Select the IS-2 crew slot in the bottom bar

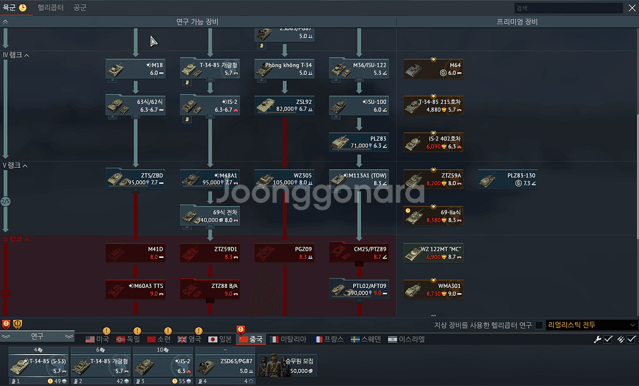163,366
